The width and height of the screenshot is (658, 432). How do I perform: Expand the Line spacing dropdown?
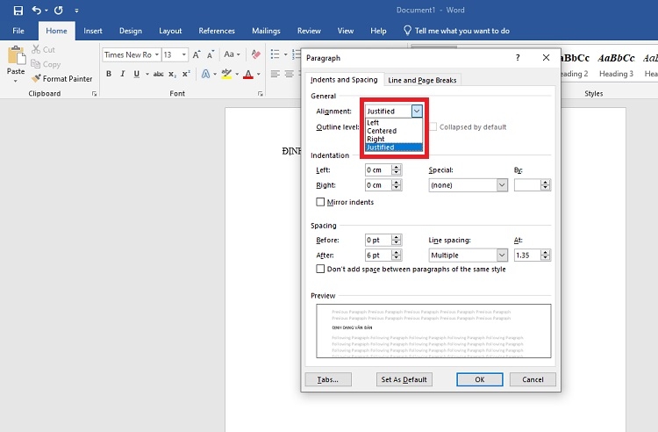502,255
